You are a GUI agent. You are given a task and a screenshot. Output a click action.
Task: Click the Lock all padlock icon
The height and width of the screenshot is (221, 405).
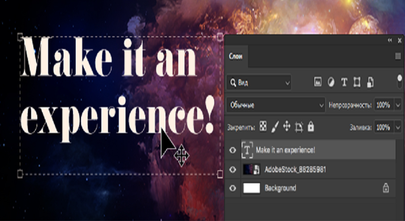point(310,127)
